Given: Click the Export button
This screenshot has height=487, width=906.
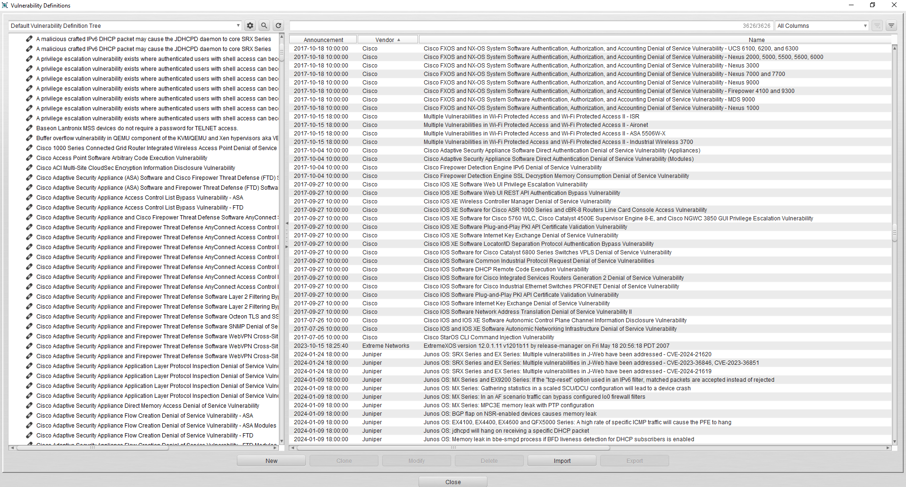Looking at the screenshot, I should [635, 461].
